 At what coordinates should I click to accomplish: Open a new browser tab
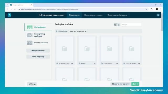coord(35,5)
